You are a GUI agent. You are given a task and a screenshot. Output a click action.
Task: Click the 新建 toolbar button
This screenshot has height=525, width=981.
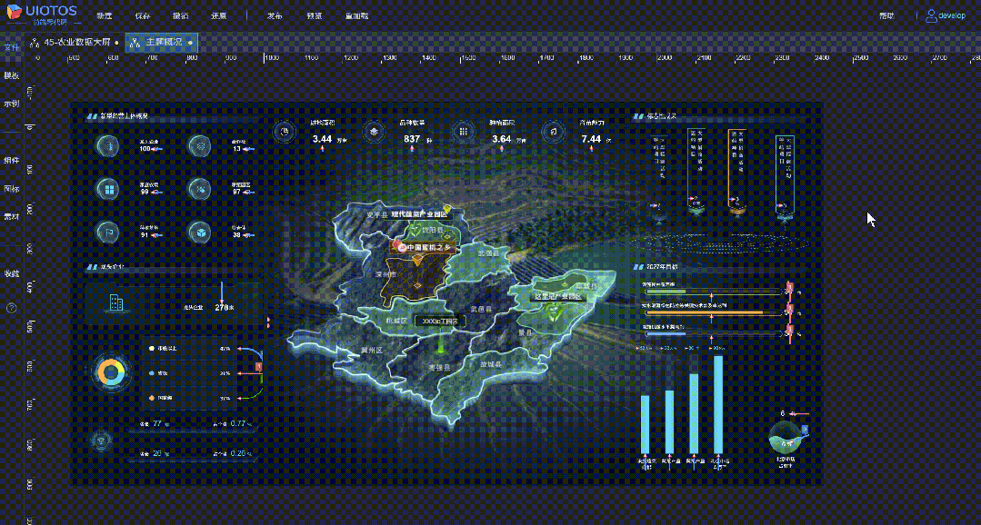pos(105,16)
